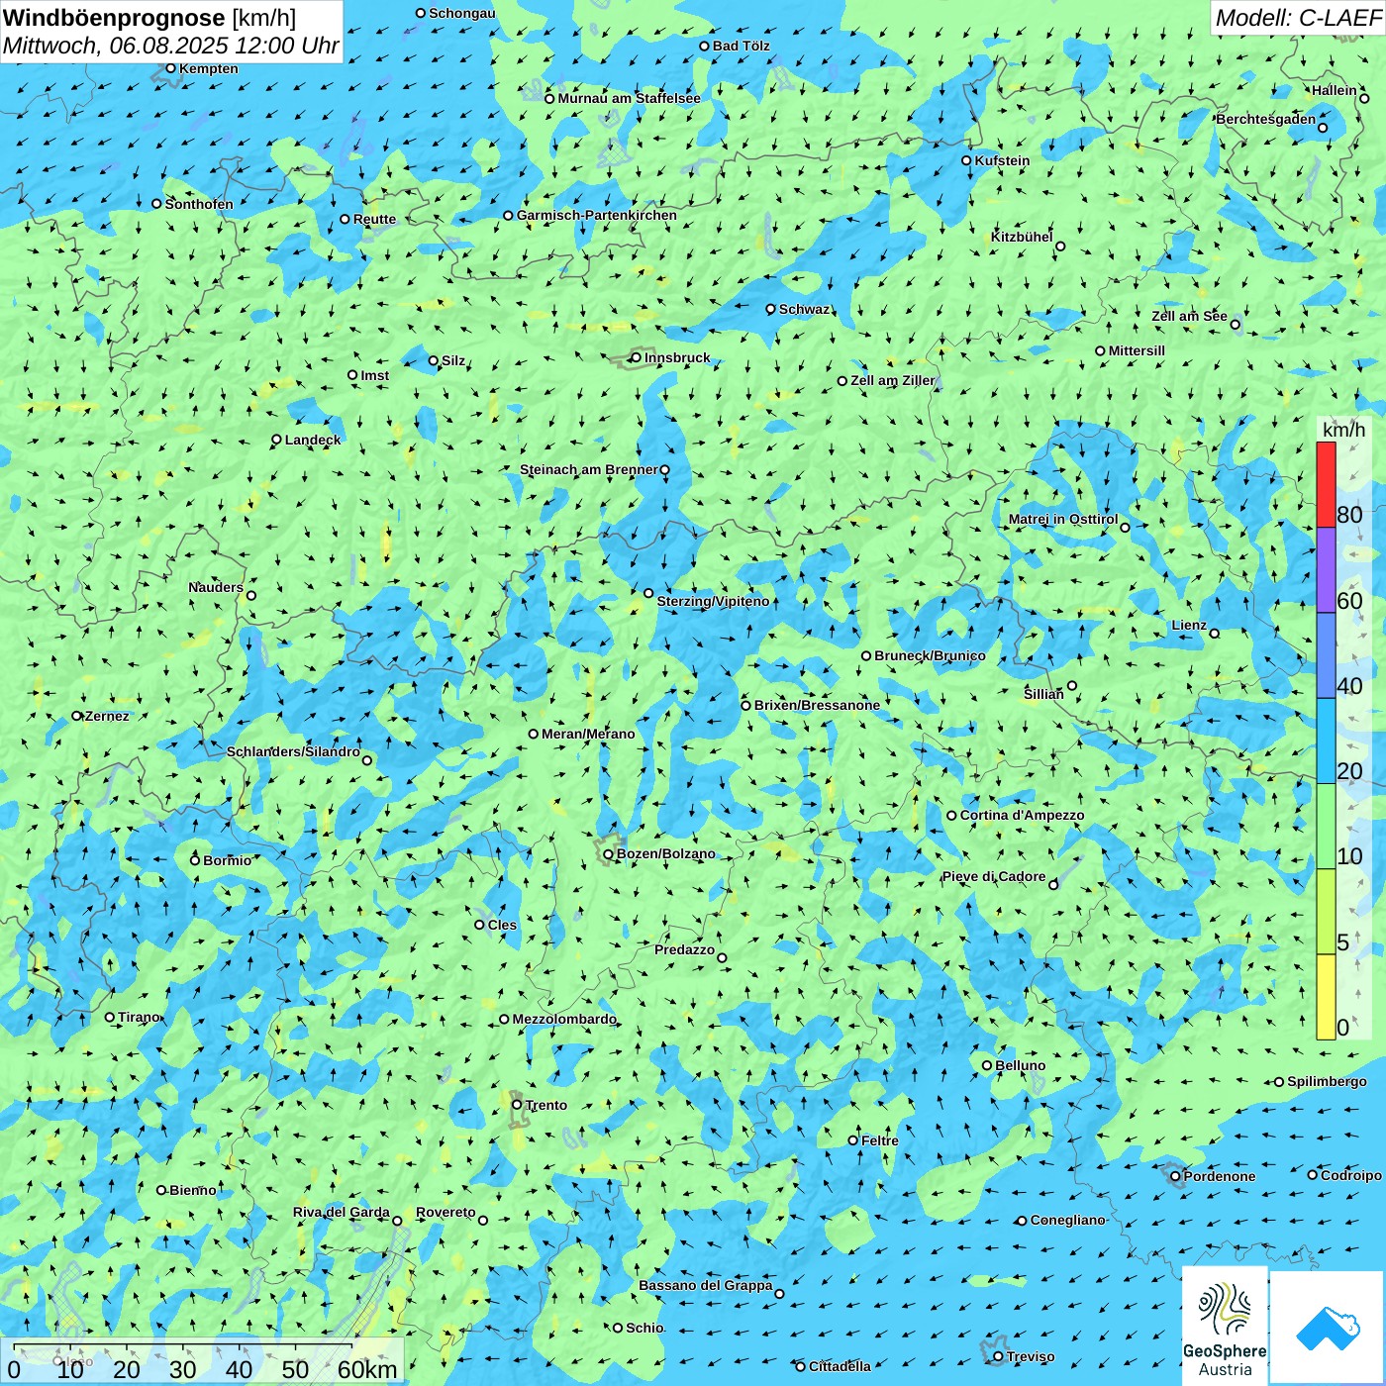Viewport: 1386px width, 1386px height.
Task: Click the Trento city marker
Action: point(517,1105)
